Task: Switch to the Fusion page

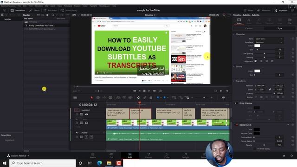Action: click(148, 155)
